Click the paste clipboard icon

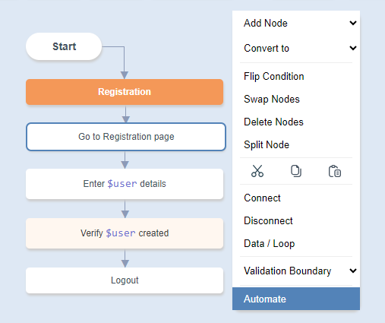pos(335,171)
